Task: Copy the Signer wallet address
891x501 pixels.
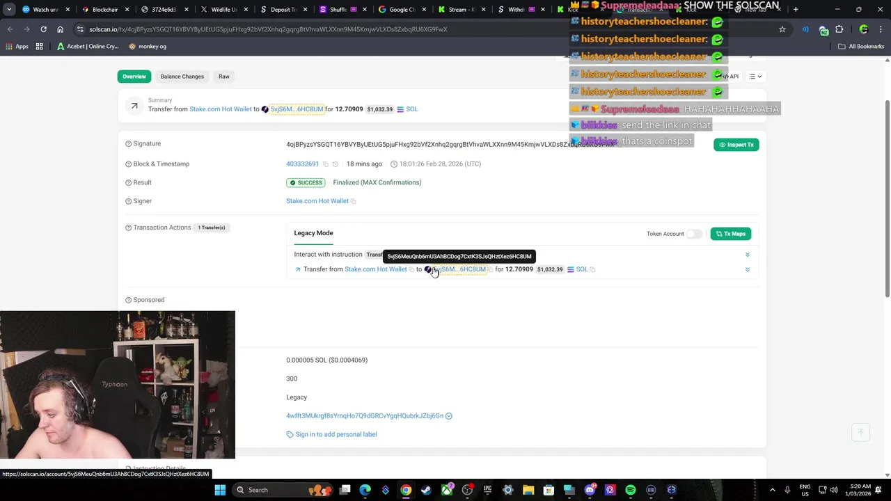Action: click(x=354, y=201)
